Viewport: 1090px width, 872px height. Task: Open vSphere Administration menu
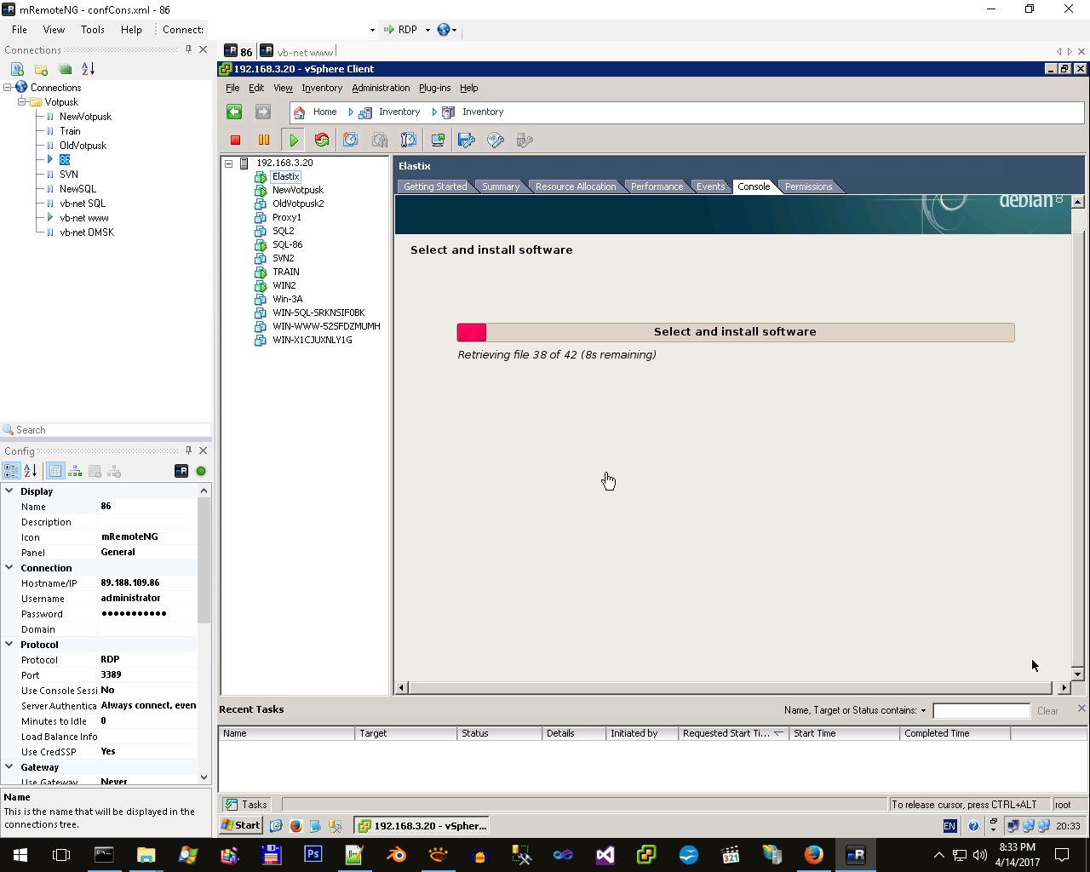point(381,88)
